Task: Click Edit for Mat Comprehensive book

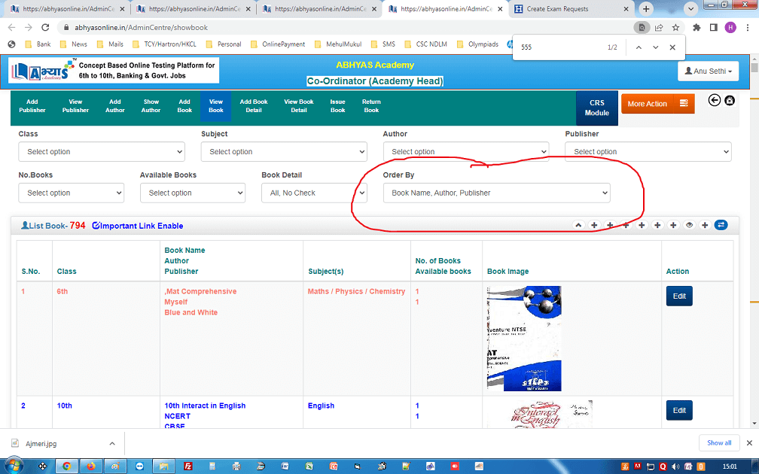Action: click(x=679, y=296)
